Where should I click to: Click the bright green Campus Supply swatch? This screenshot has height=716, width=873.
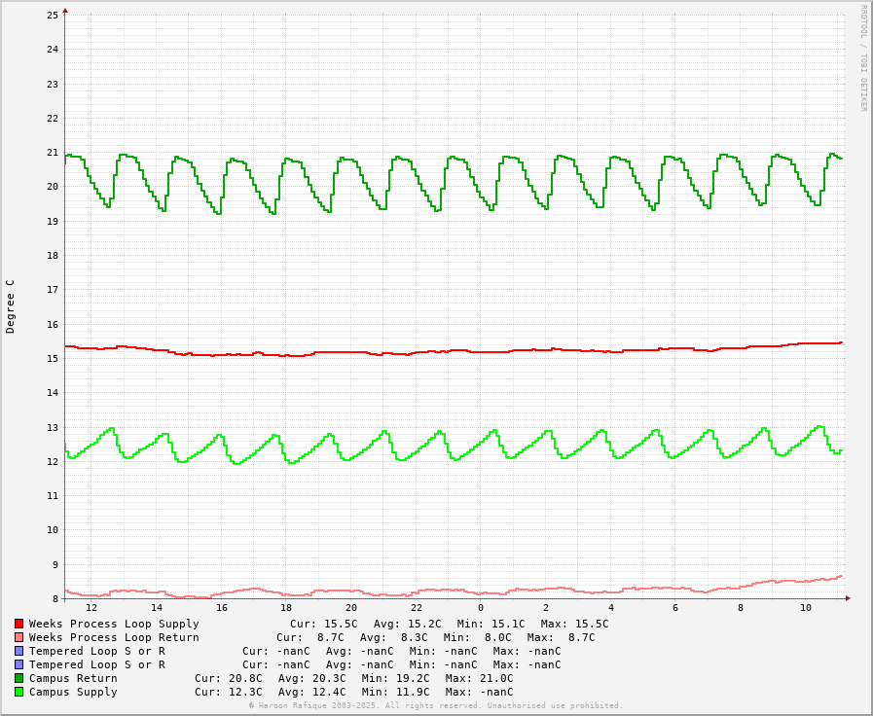[18, 692]
